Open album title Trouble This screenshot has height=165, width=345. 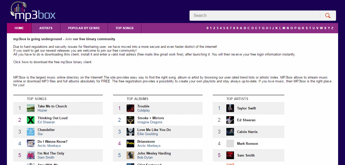click(143, 106)
